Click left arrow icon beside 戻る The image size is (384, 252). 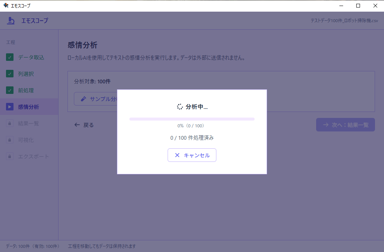pos(77,125)
